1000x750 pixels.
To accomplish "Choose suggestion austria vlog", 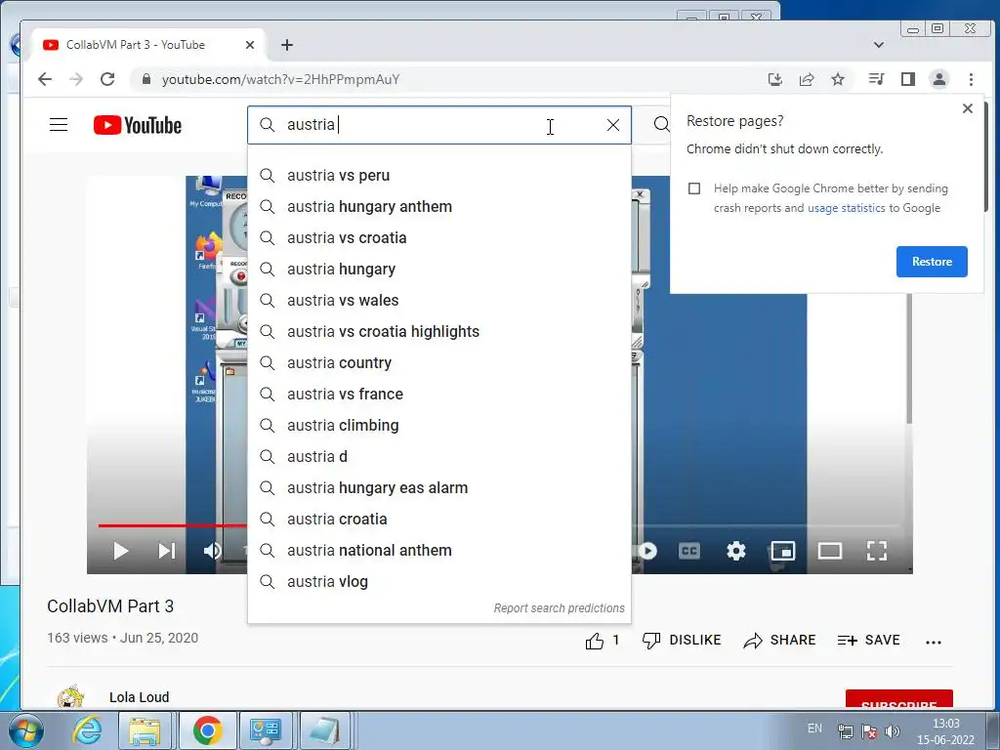I will tap(439, 582).
